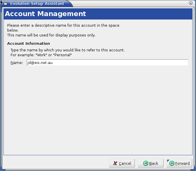
Task: Click the envelope icon in title bar
Action: point(5,4)
